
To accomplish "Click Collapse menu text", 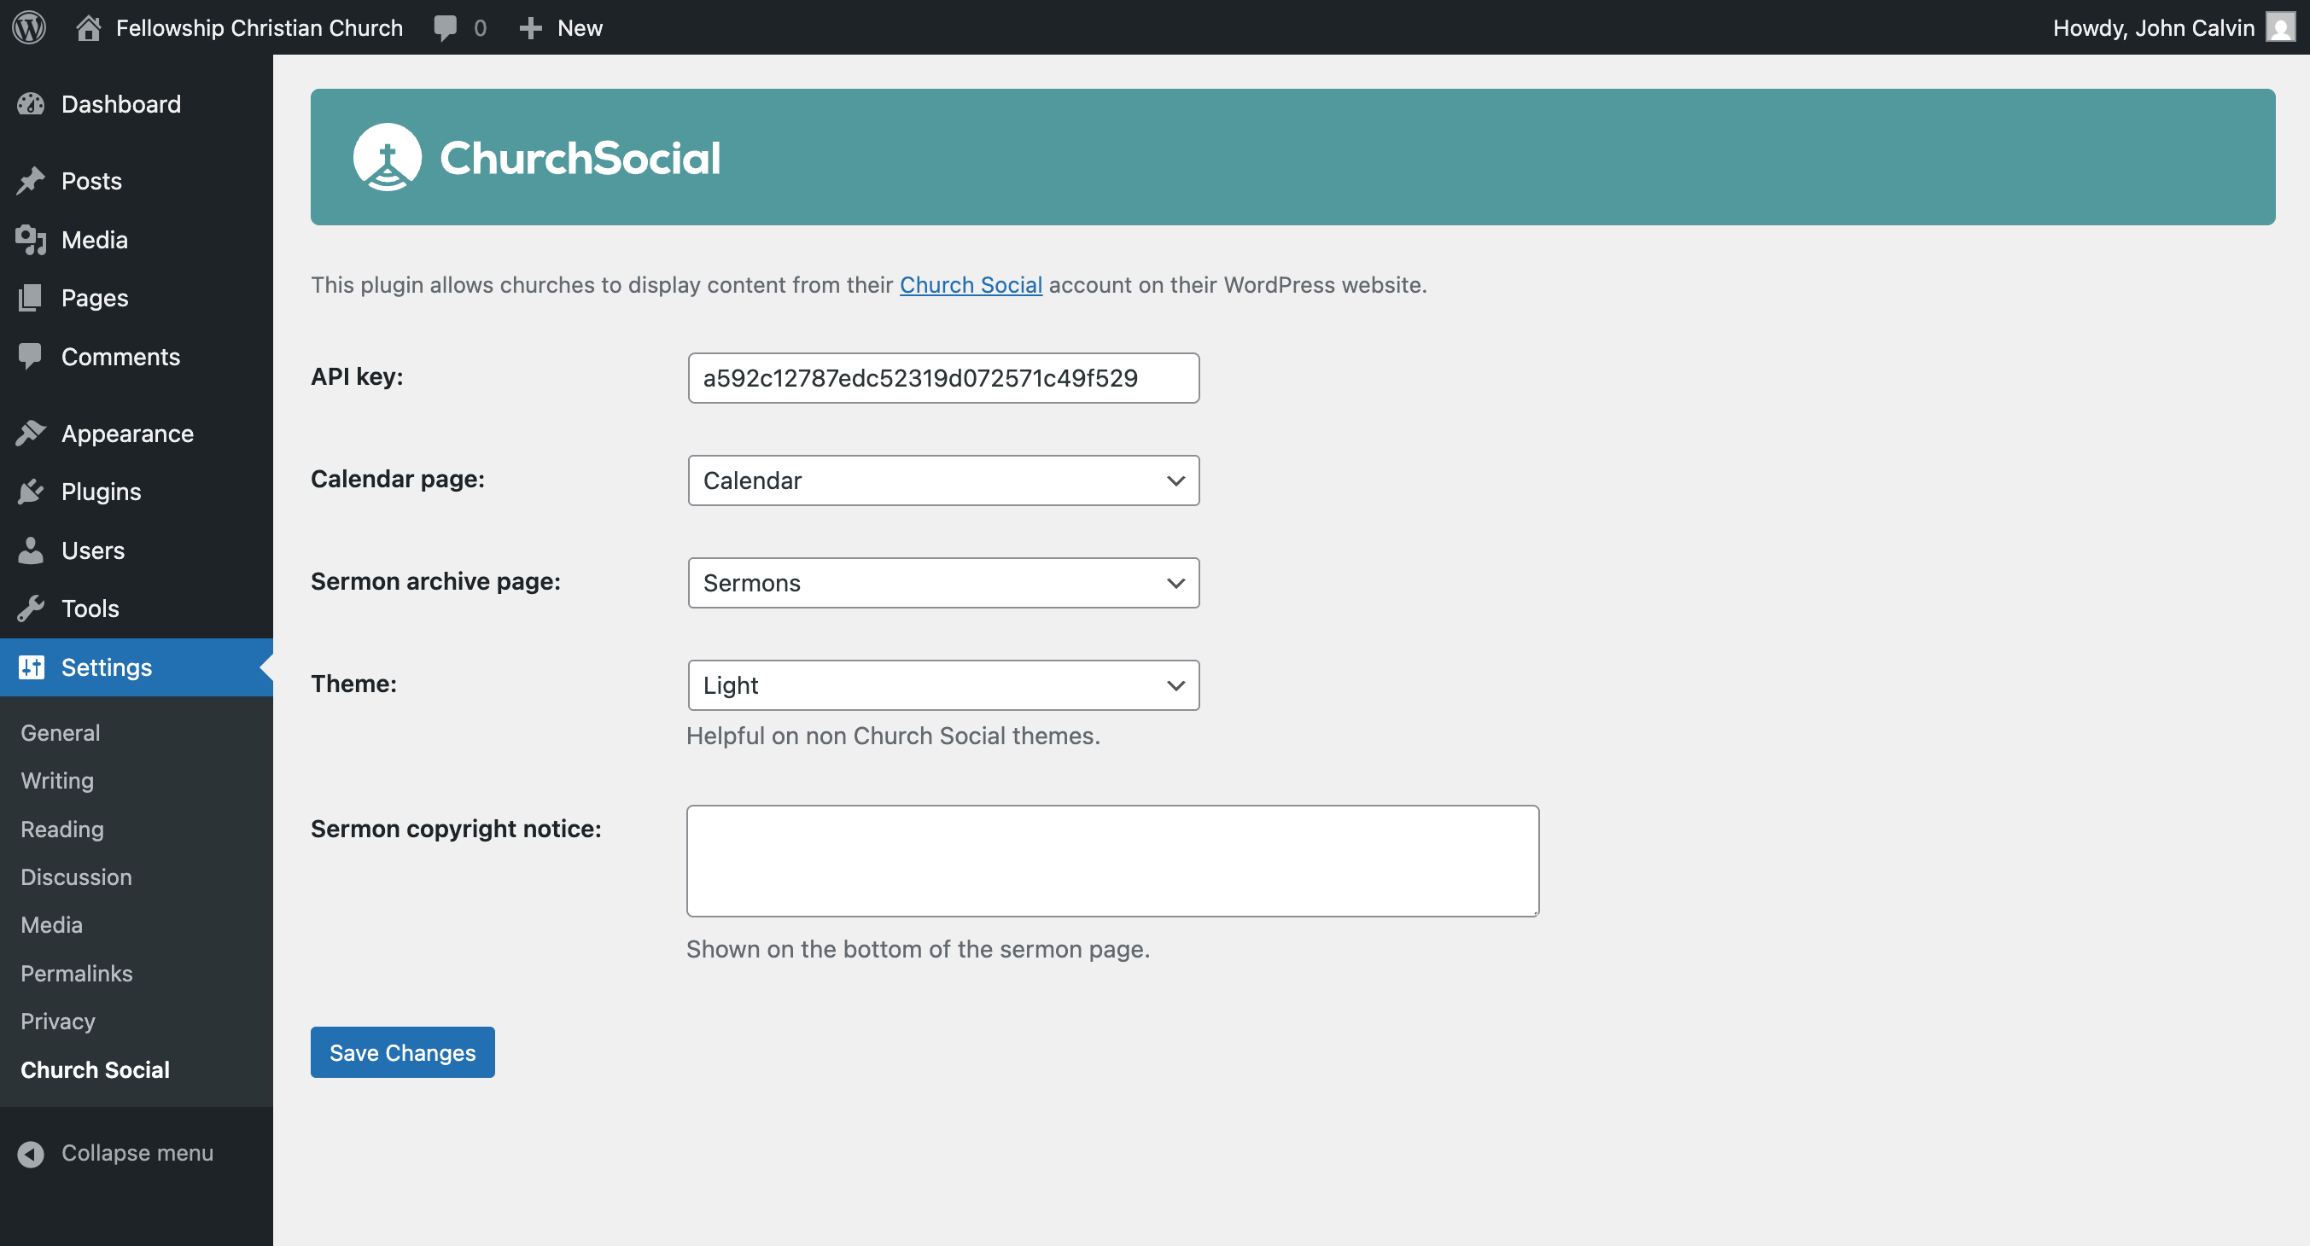I will point(137,1153).
